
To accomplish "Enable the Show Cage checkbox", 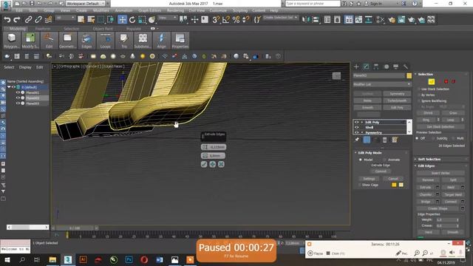I will [360, 185].
